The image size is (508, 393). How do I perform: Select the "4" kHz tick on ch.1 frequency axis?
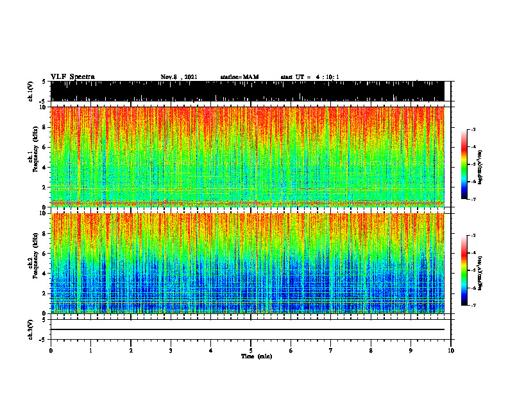pos(46,168)
